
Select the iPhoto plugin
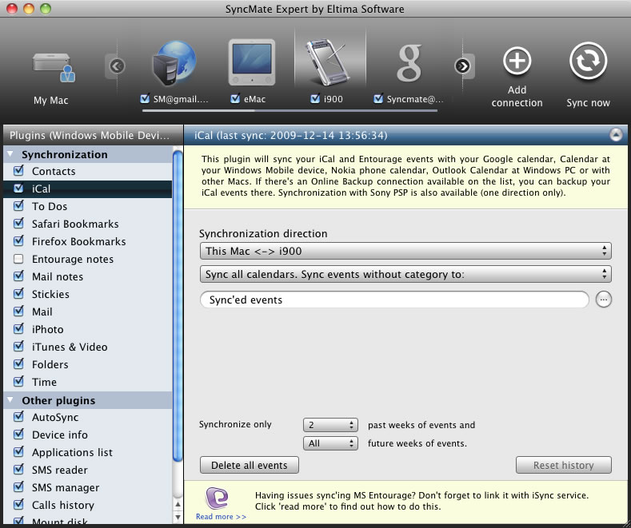pos(88,329)
